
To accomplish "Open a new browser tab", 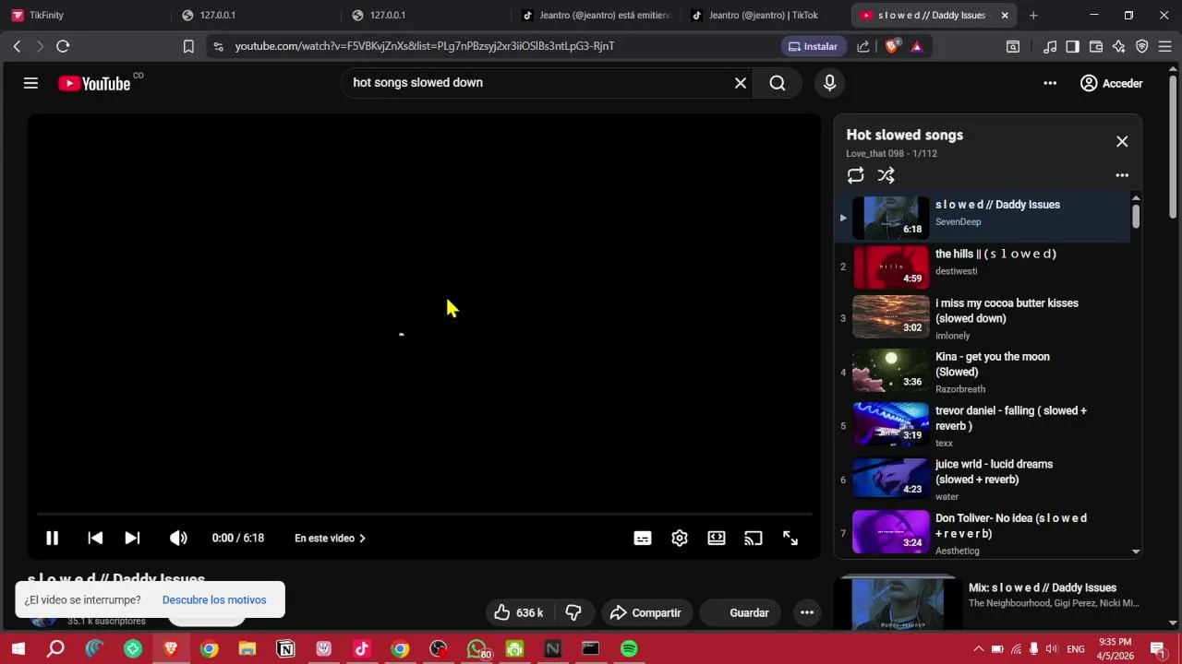I will point(1033,15).
